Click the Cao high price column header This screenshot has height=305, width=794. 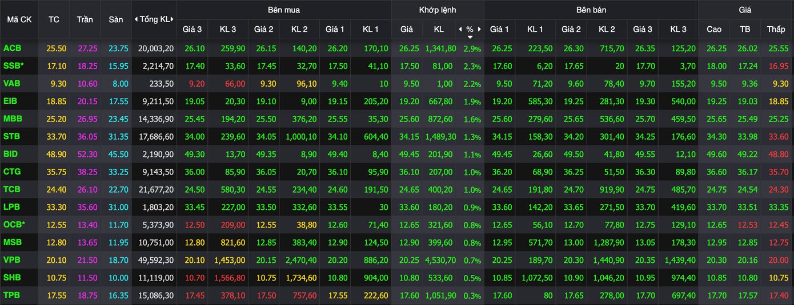pos(714,29)
